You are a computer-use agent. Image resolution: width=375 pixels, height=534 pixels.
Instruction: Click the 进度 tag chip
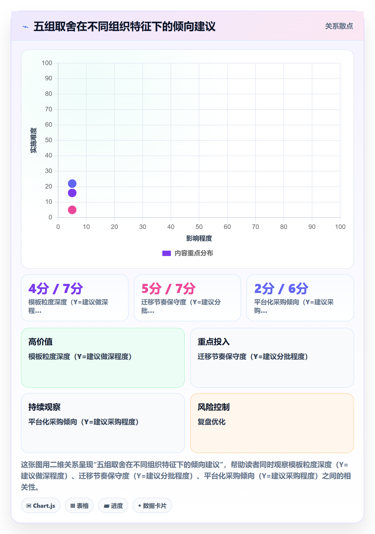113,506
